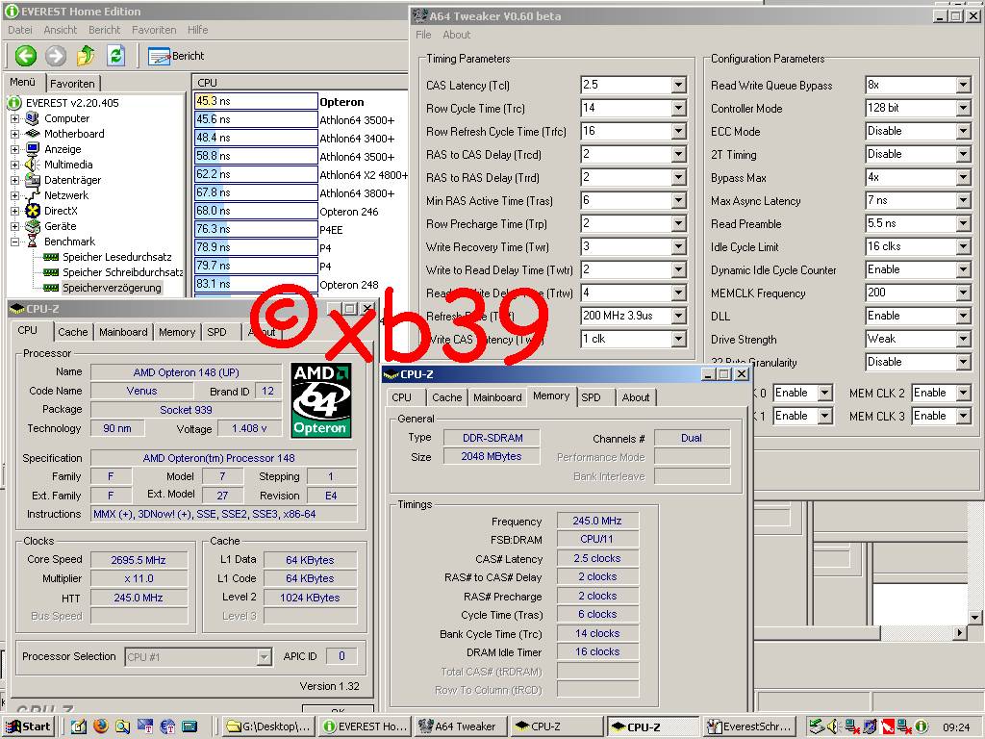Viewport: 985px width, 739px height.
Task: Switch to EVEREST Ho... taskbar button
Action: point(366,726)
